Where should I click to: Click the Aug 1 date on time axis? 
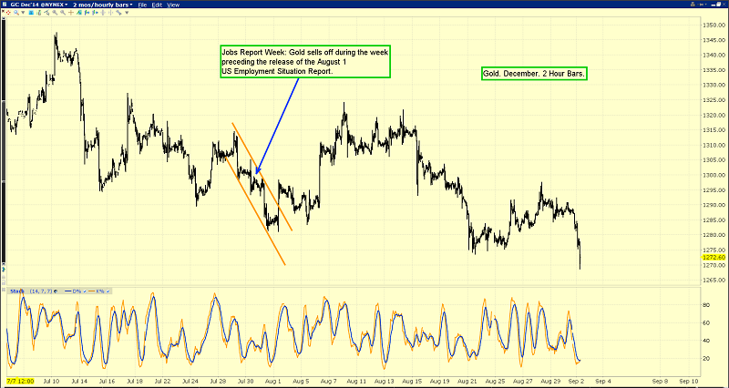coord(273,381)
